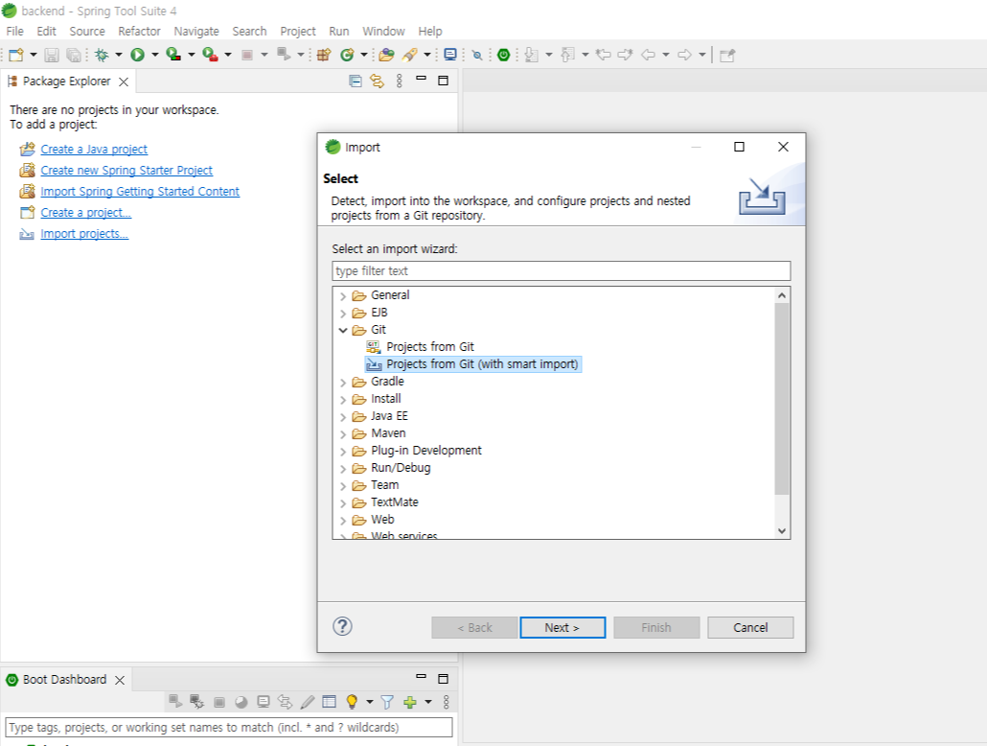Open the Navigate menu

tap(196, 31)
